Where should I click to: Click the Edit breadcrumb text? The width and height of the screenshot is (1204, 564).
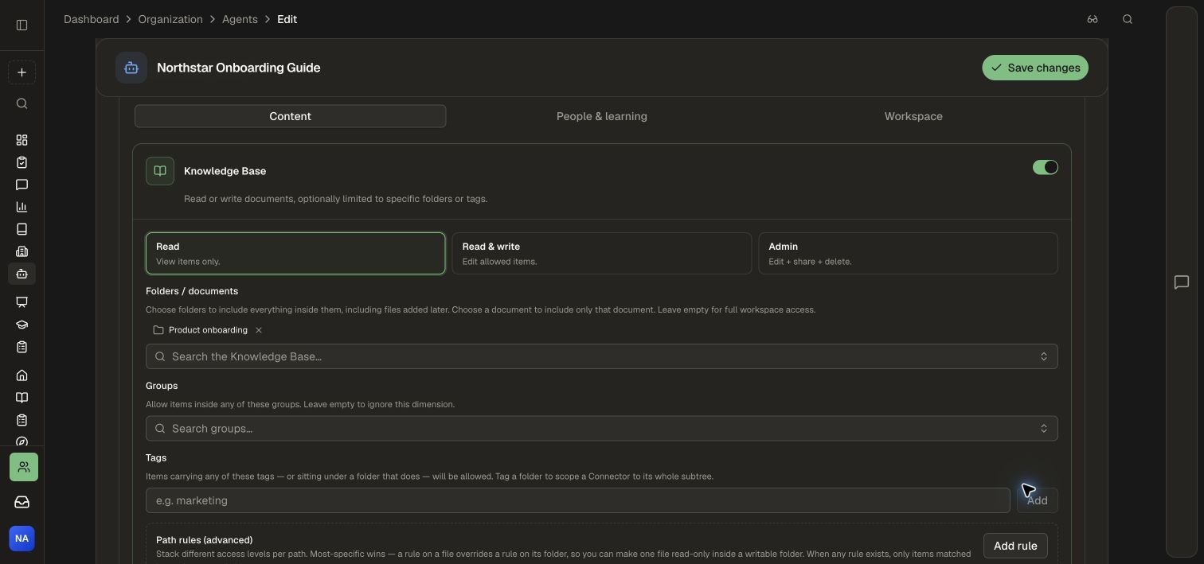tap(287, 19)
